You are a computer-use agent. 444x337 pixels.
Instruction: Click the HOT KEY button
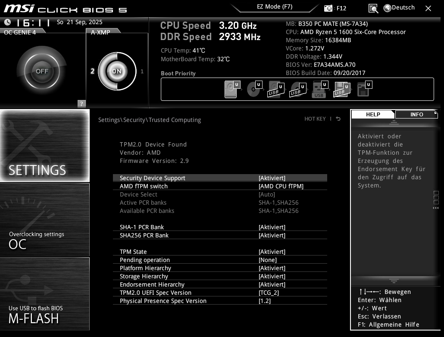315,119
